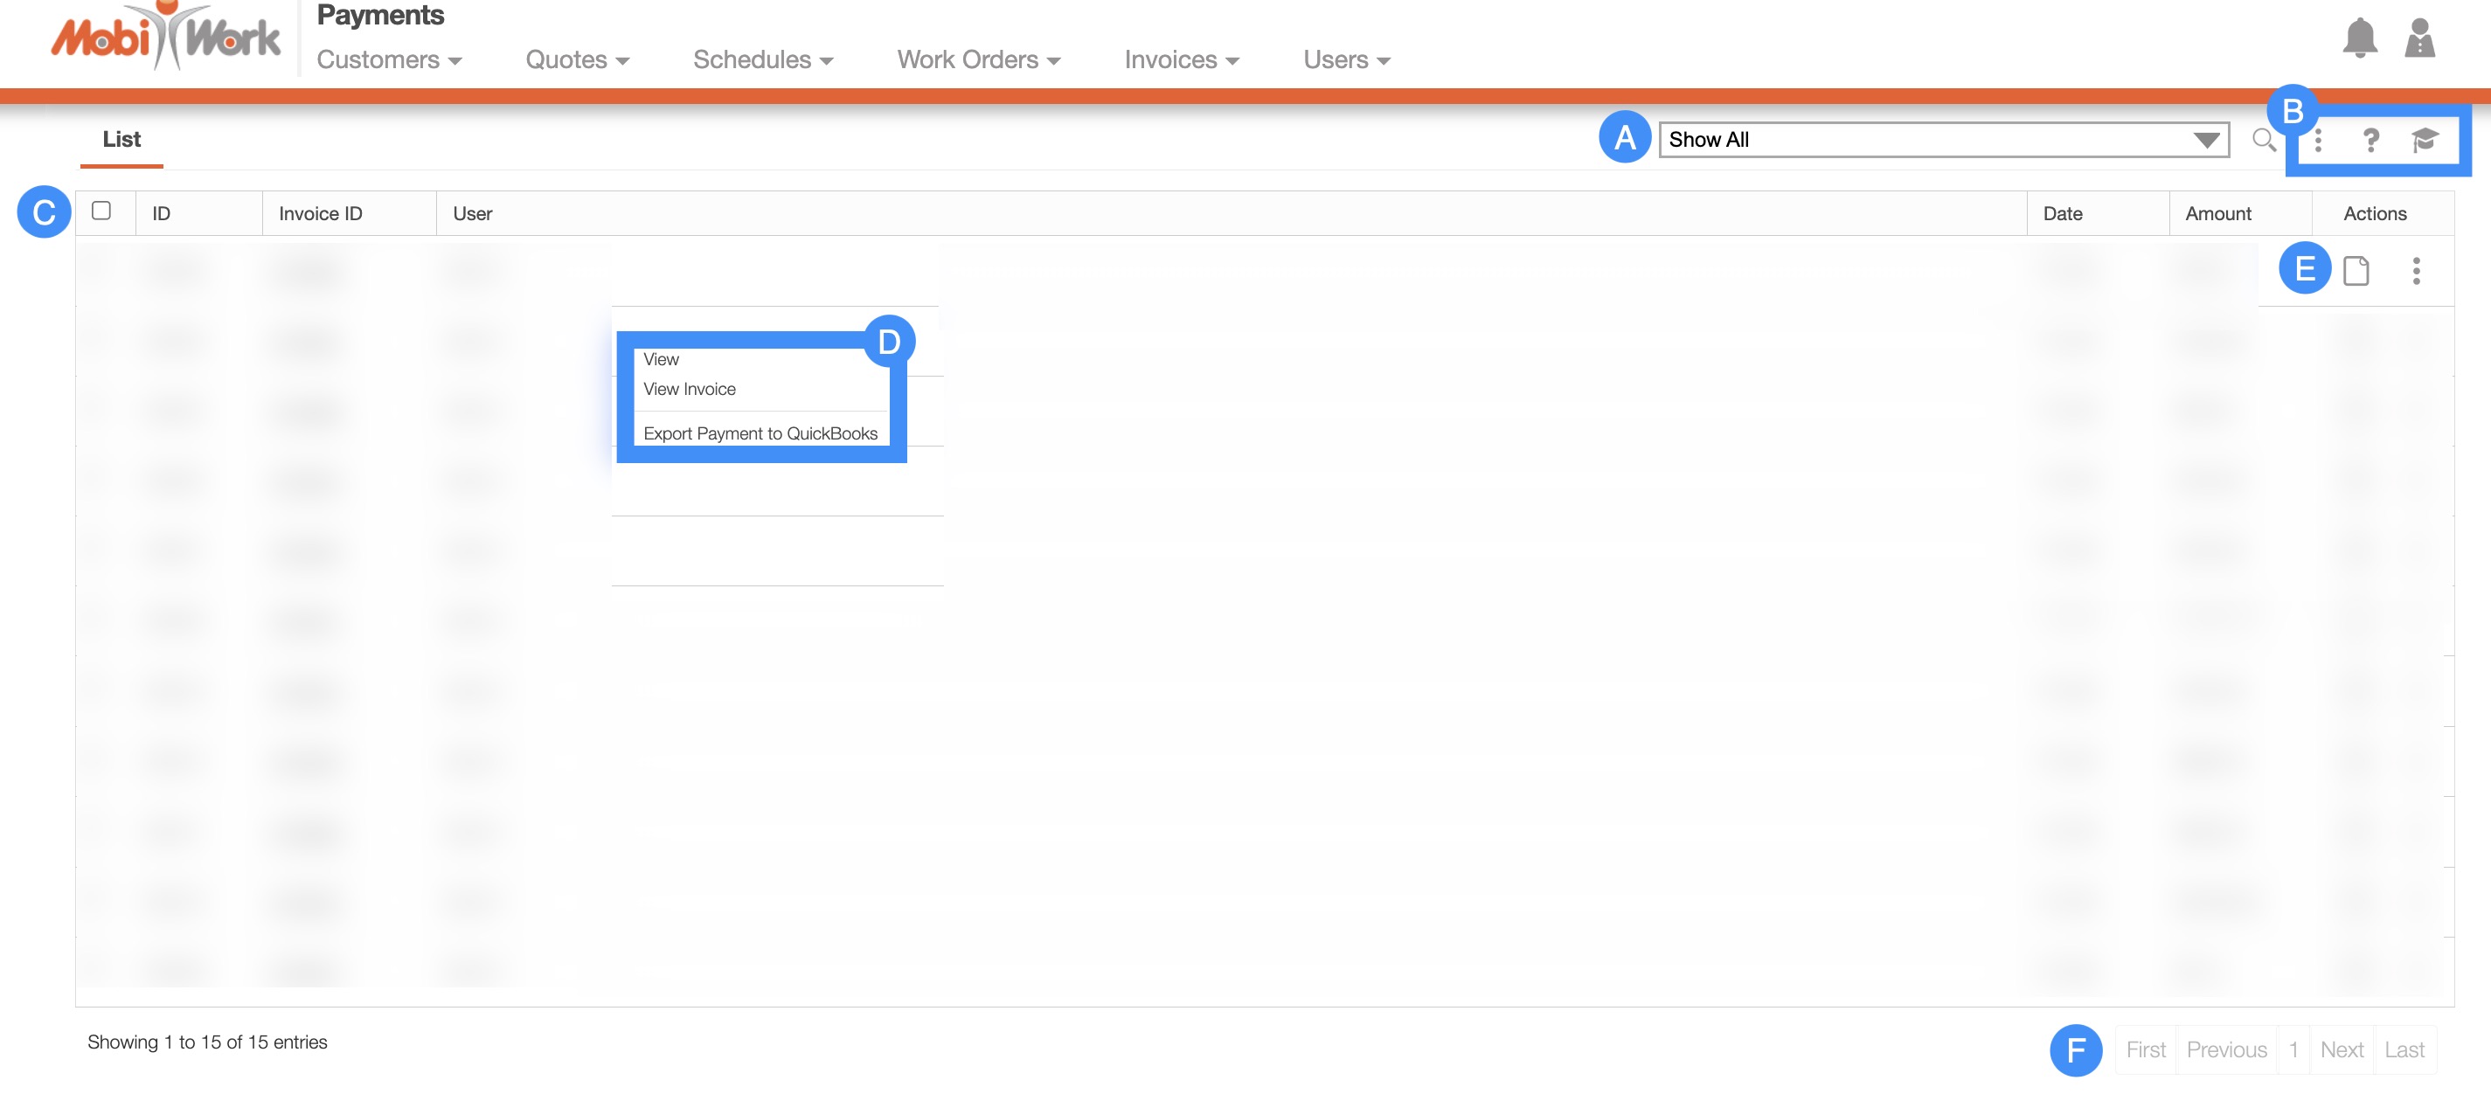Toggle the select-all checkbox in table header
2491x1094 pixels.
click(101, 211)
